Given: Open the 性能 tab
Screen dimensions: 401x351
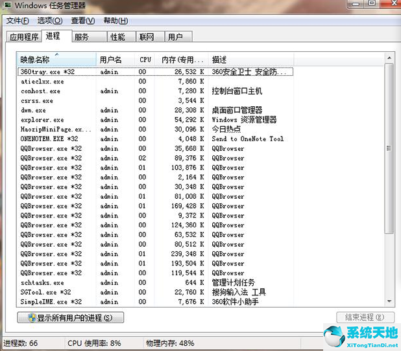Looking at the screenshot, I should pos(121,37).
